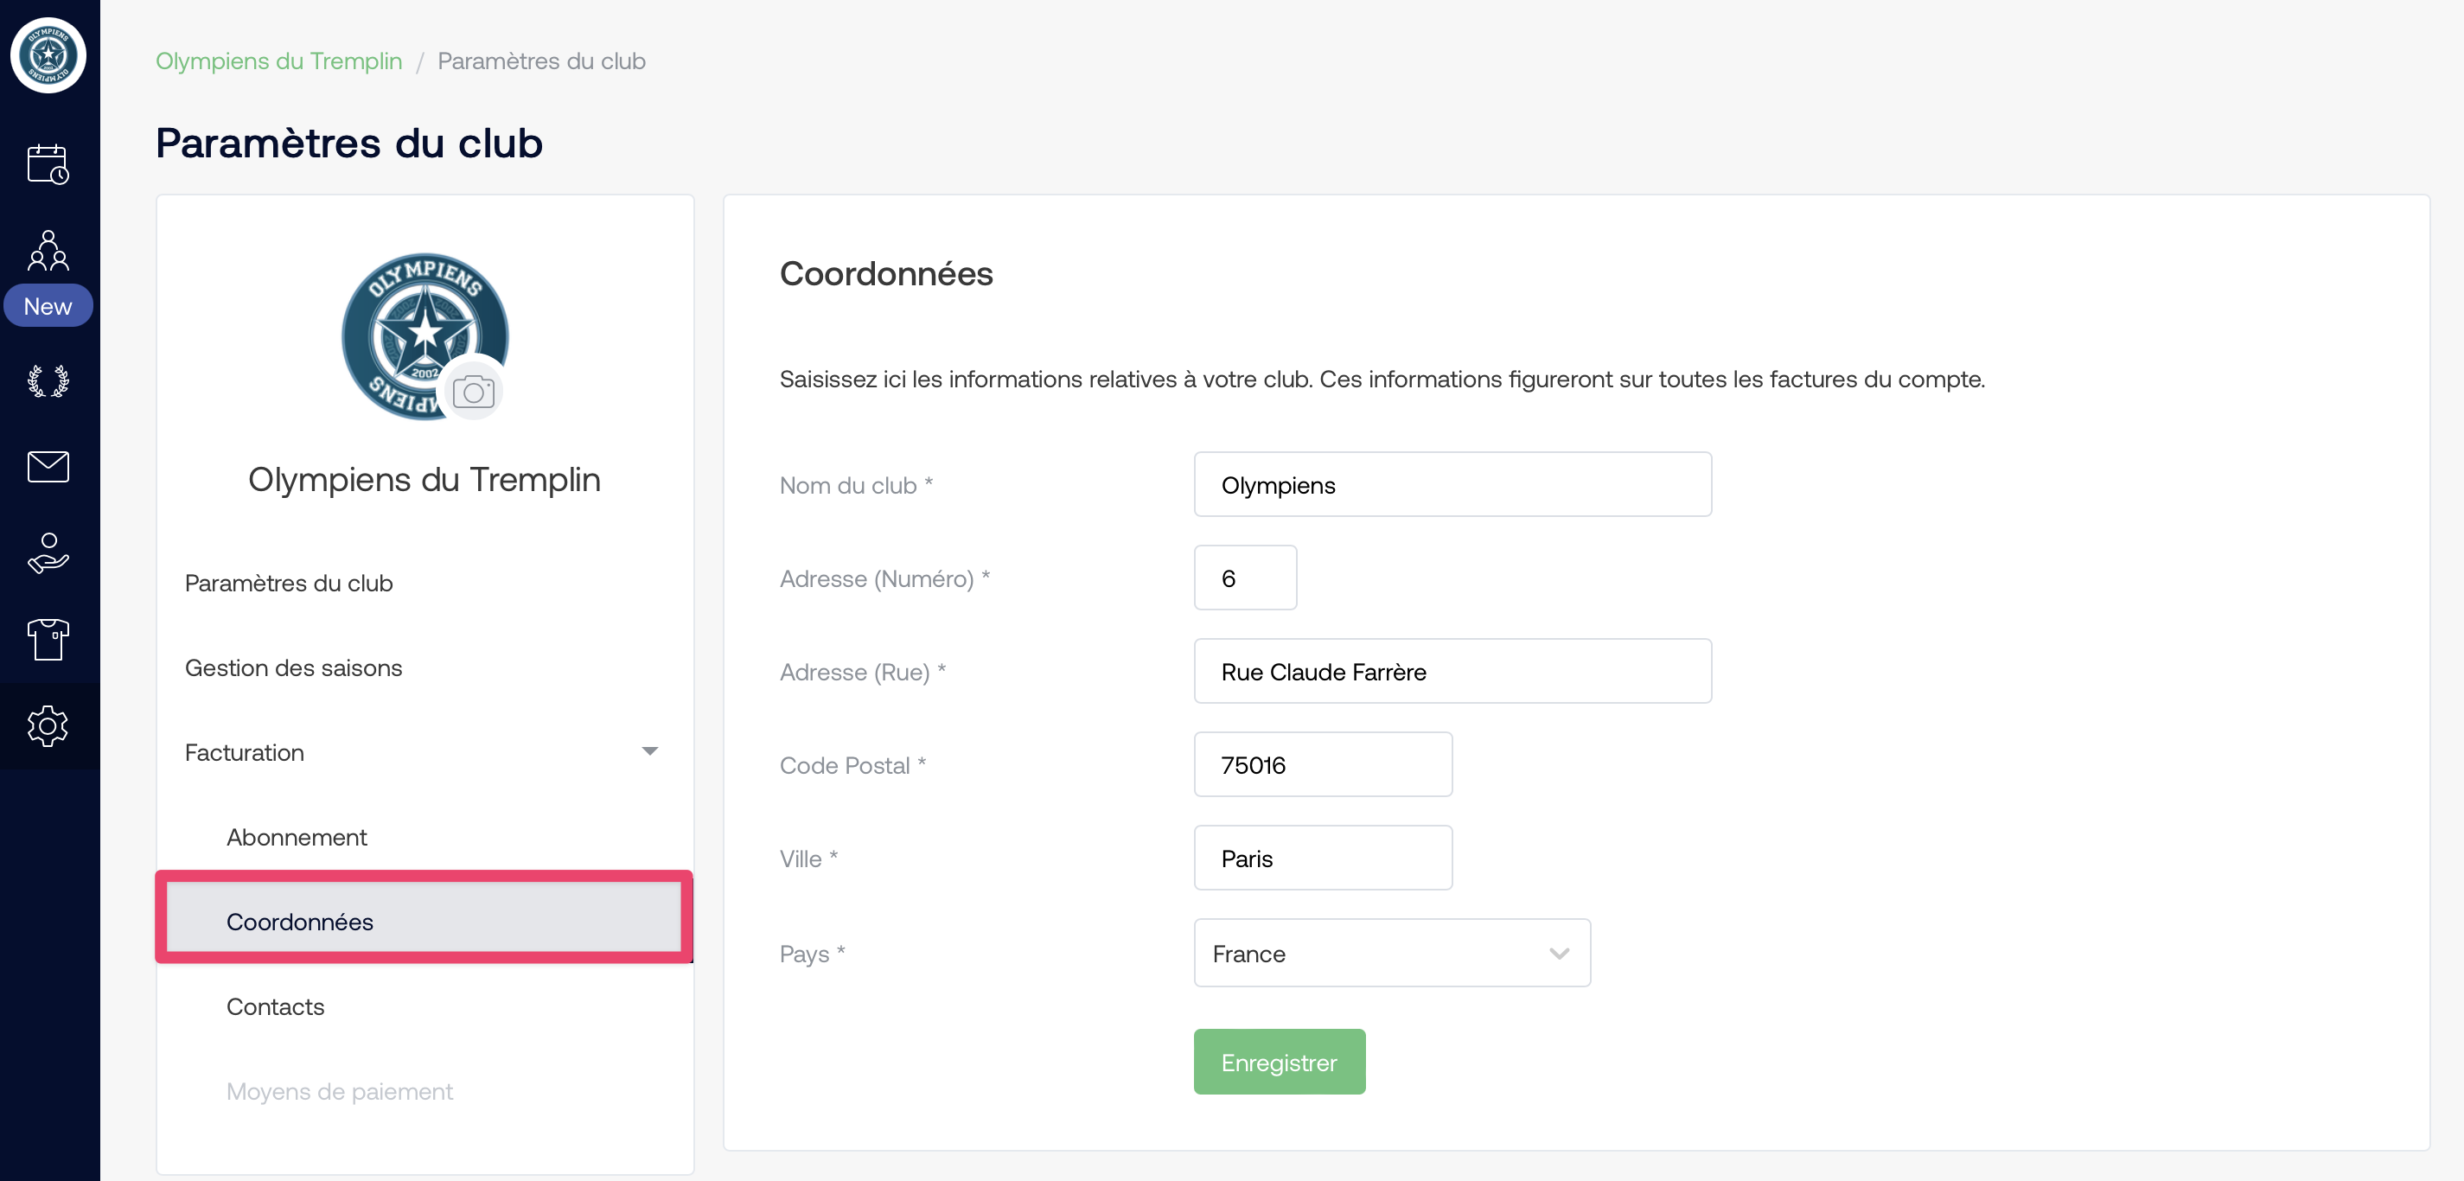This screenshot has height=1181, width=2464.
Task: Click the large club logo image
Action: coord(424,335)
